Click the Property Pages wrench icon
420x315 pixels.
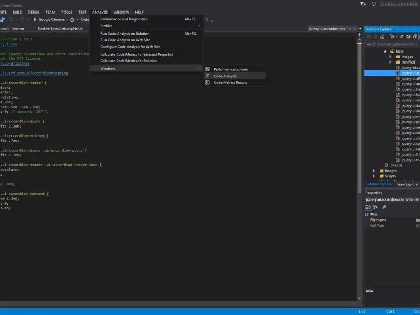pos(384,207)
